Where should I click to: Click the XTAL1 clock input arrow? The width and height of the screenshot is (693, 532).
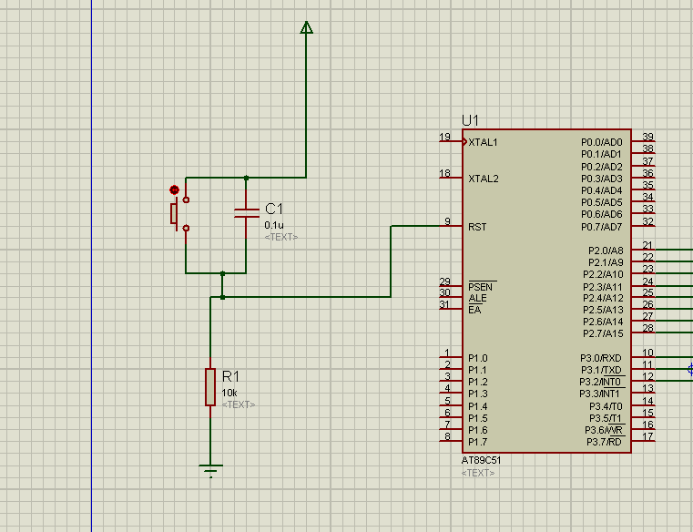click(464, 142)
